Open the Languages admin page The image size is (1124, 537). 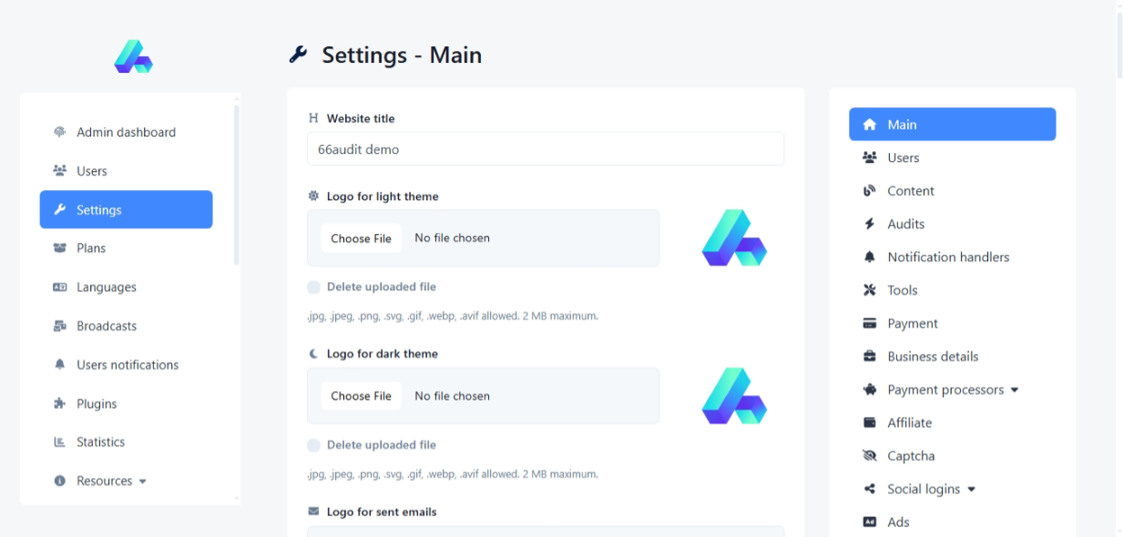pos(106,288)
